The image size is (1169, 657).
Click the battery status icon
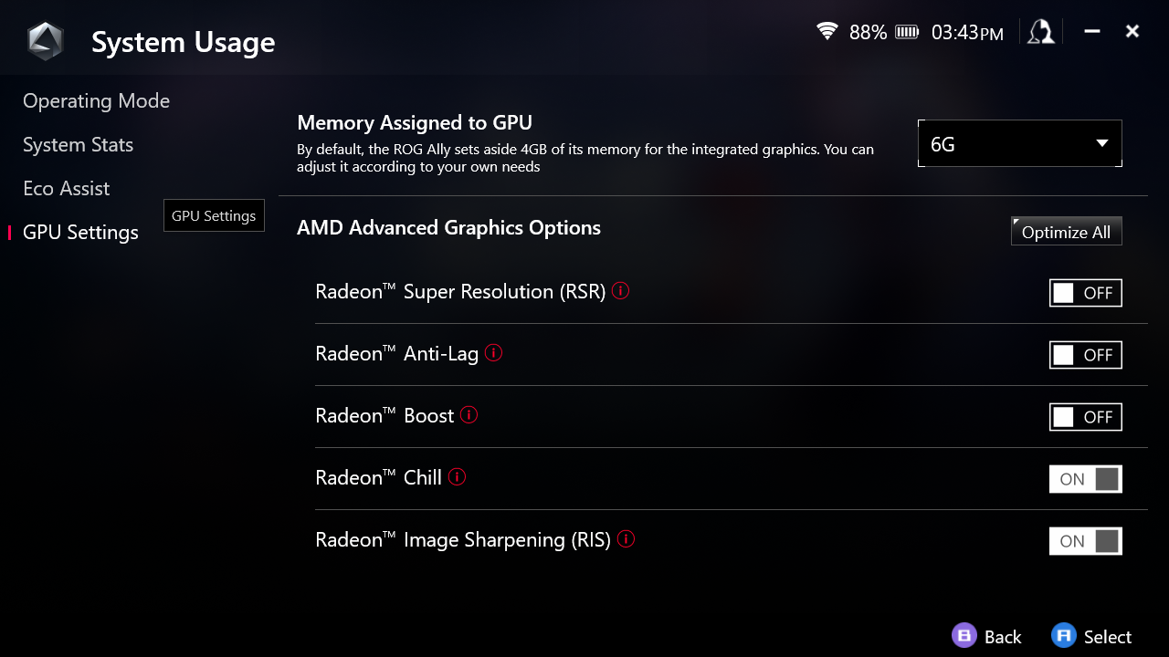pyautogui.click(x=907, y=33)
